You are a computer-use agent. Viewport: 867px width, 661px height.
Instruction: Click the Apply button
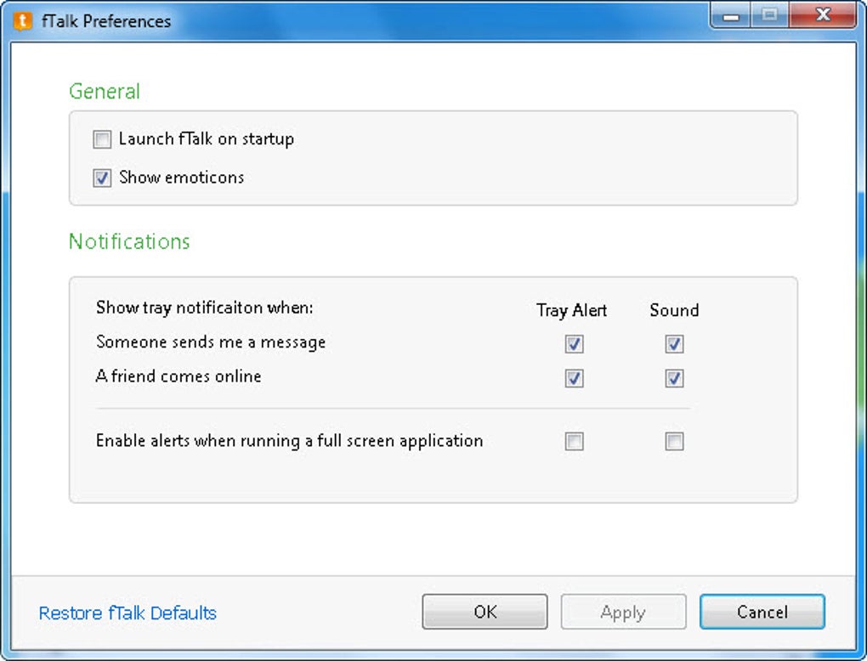tap(623, 612)
